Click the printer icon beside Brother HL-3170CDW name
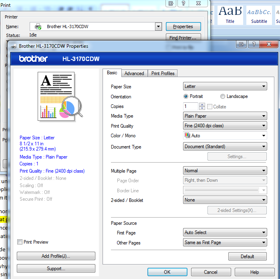The image size is (280, 279). click(x=38, y=26)
